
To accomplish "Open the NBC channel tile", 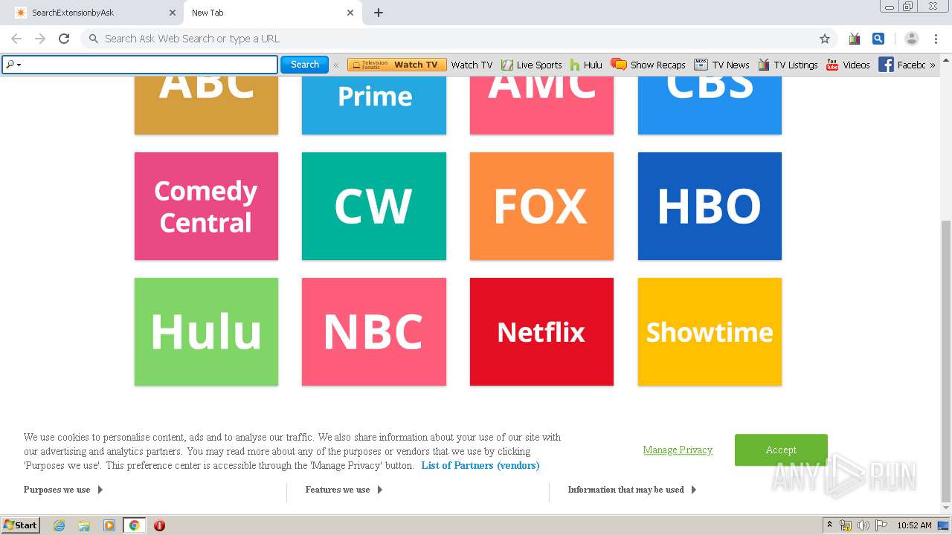I will 374,331.
